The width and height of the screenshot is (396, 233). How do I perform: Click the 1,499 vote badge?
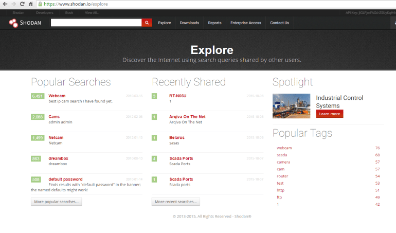(x=38, y=138)
